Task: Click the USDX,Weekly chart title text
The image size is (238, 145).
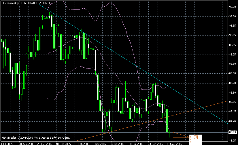Action: 10,3
